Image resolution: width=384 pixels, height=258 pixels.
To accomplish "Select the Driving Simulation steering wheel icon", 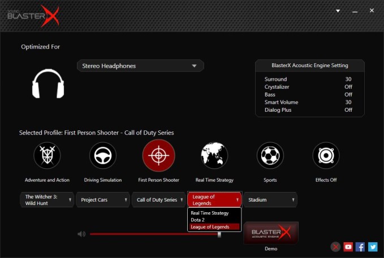I will coord(103,155).
